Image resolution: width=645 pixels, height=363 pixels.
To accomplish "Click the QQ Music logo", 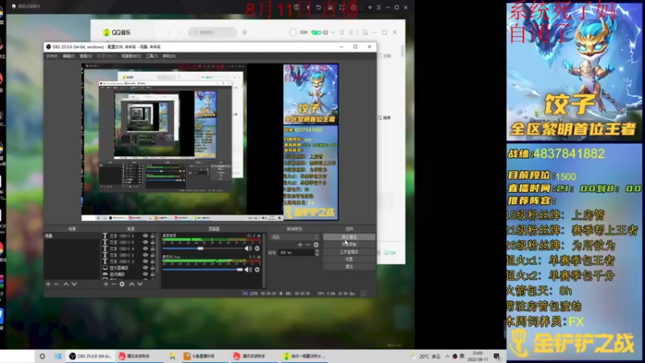I will [x=116, y=32].
